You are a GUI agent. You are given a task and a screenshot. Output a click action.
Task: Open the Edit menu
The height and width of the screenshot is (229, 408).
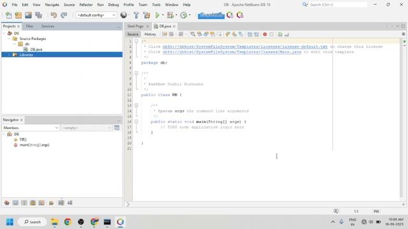pos(25,4)
